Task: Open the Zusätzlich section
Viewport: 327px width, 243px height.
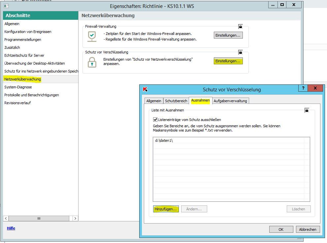Action: [x=41, y=47]
